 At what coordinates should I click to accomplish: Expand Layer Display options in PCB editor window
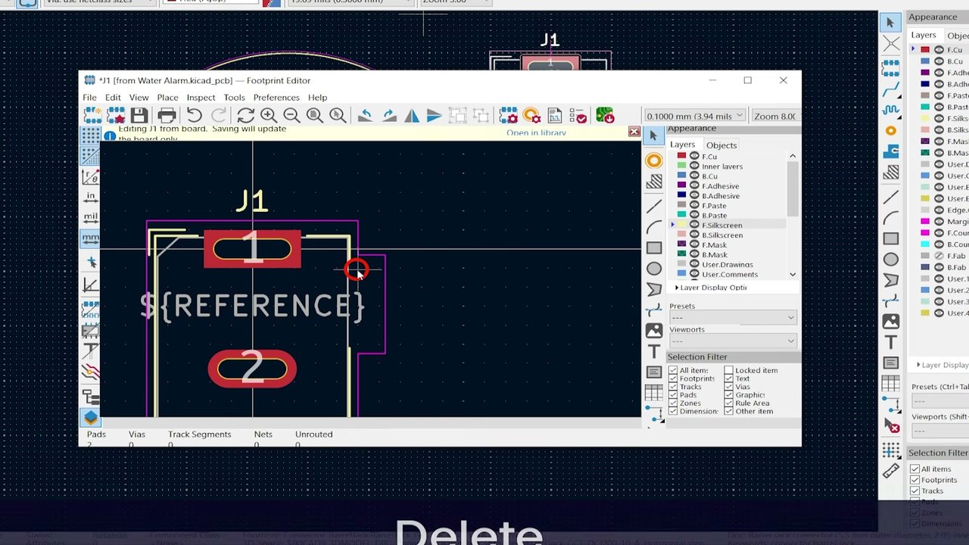pyautogui.click(x=942, y=365)
